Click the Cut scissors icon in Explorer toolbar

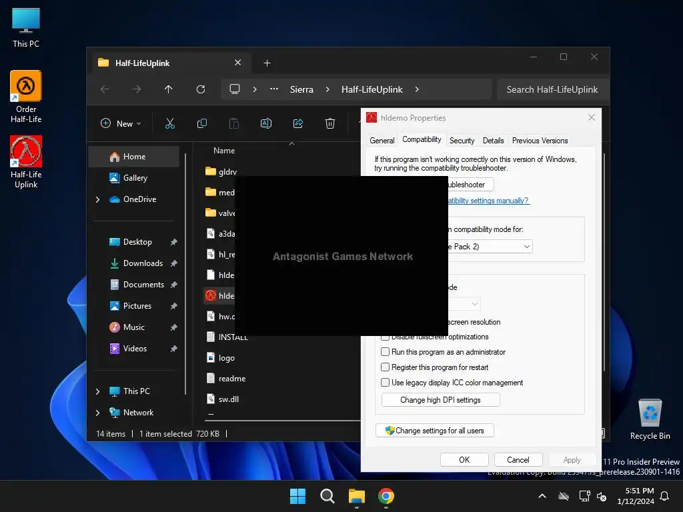(x=170, y=123)
